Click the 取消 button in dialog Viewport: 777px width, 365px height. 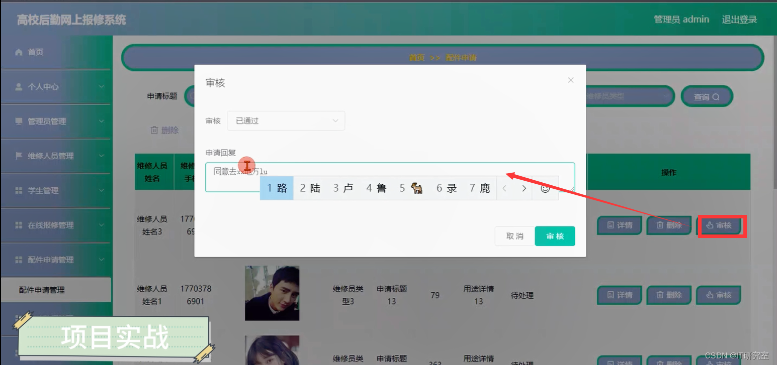coord(514,236)
